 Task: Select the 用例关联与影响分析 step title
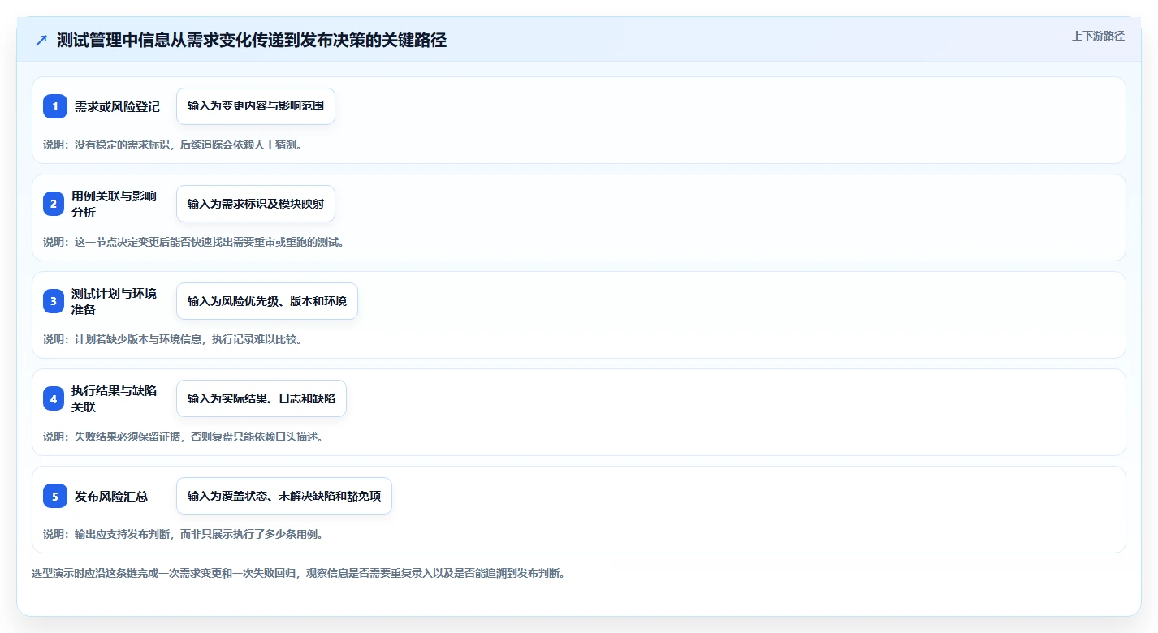[x=114, y=204]
